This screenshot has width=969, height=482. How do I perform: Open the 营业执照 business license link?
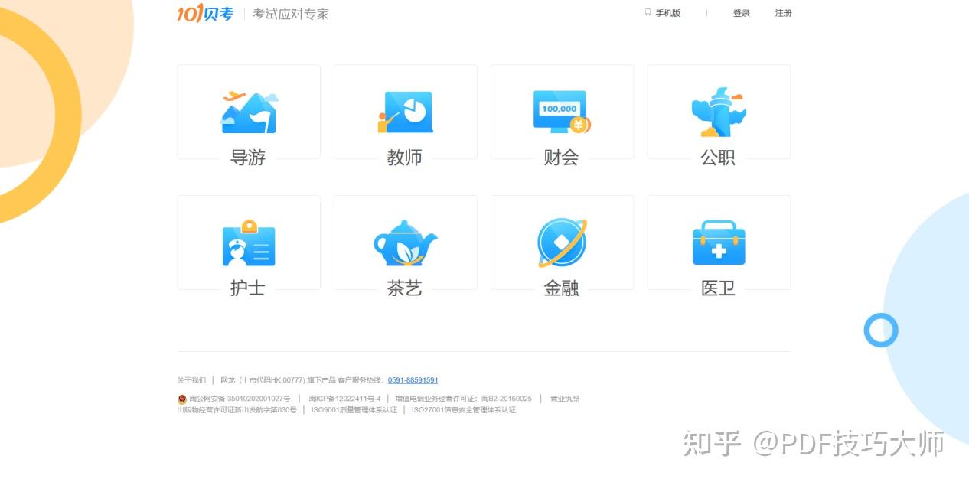tap(565, 399)
